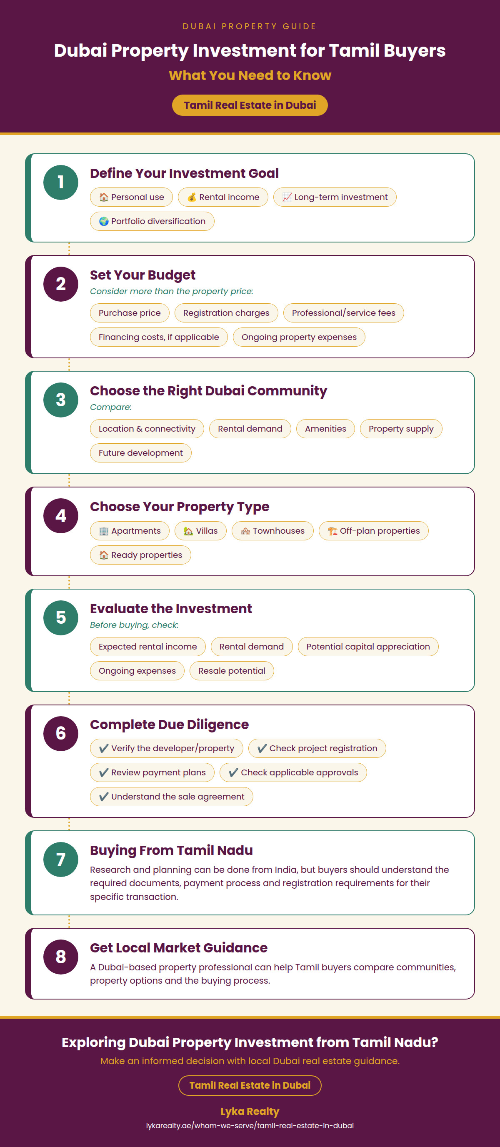Image resolution: width=500 pixels, height=1147 pixels.
Task: Click the chart icon in Long-term investment
Action: pos(287,197)
